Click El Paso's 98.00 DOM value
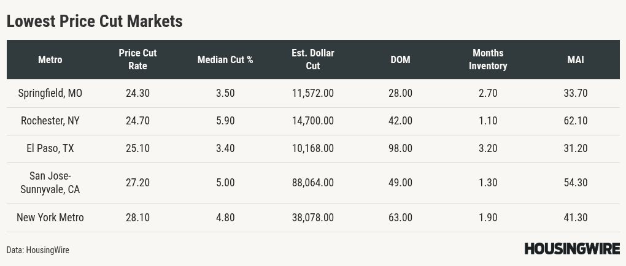The image size is (626, 266). 400,148
